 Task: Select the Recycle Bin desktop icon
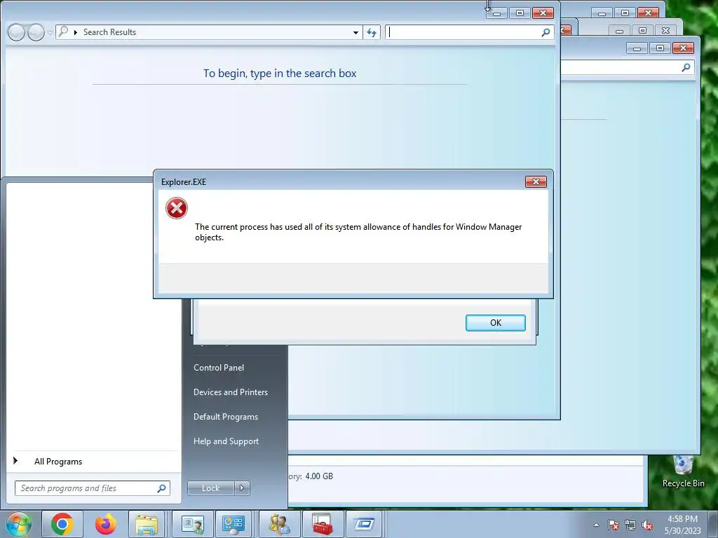(683, 471)
